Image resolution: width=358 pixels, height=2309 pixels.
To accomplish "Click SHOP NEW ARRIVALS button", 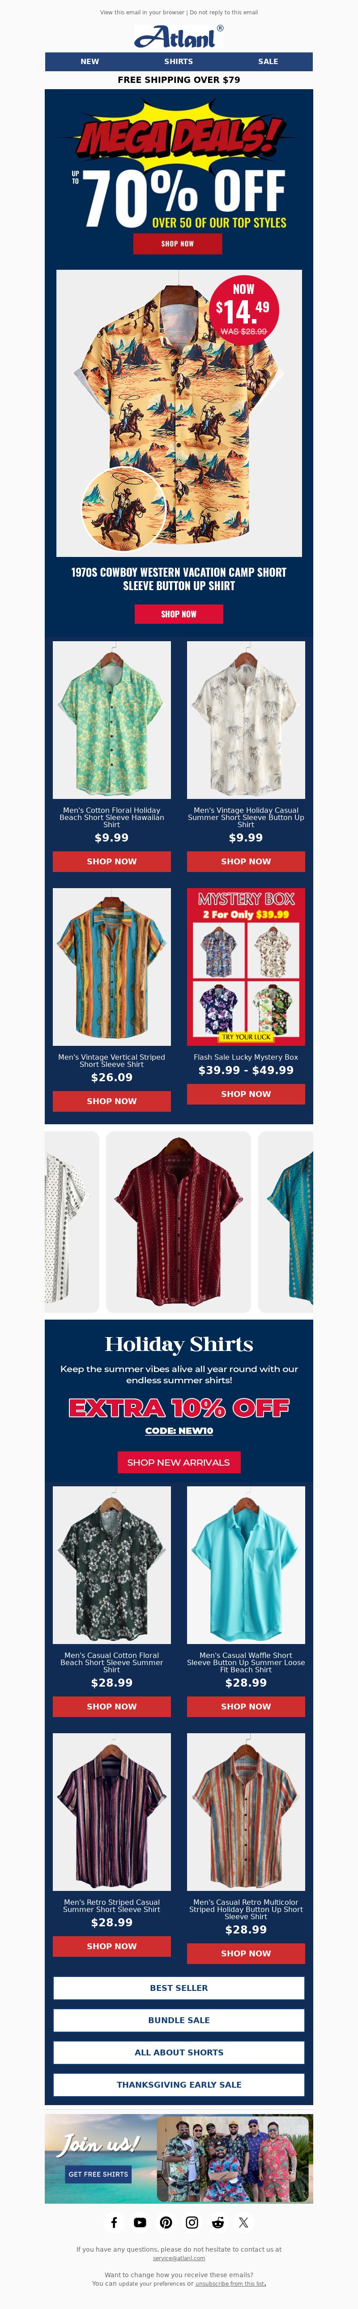I will (x=179, y=1462).
